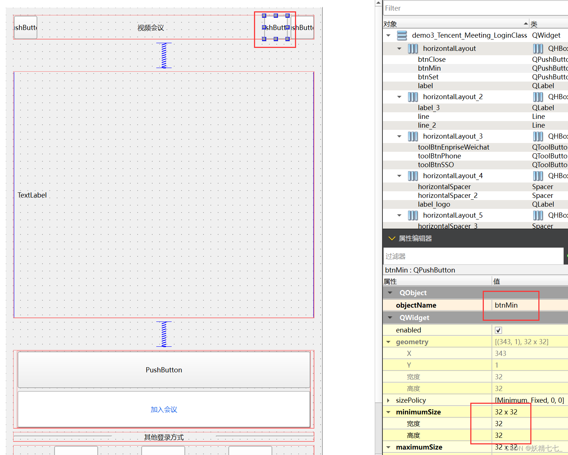Click the large PushButton on the form

(x=164, y=370)
